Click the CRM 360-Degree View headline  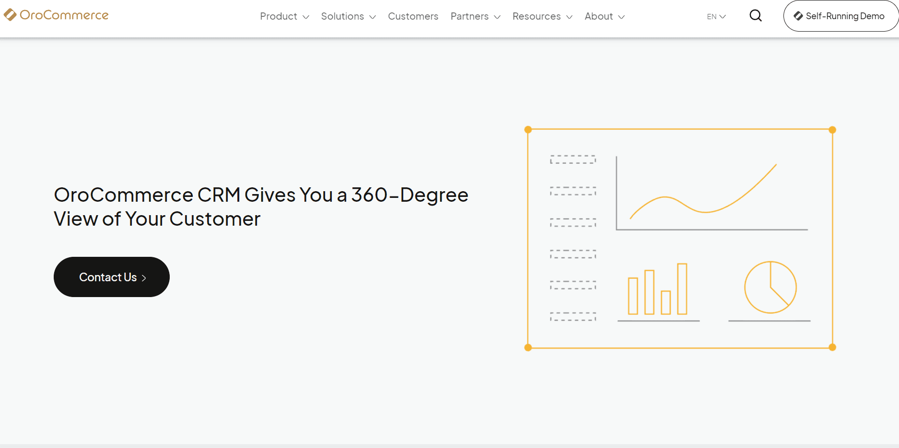coord(261,207)
